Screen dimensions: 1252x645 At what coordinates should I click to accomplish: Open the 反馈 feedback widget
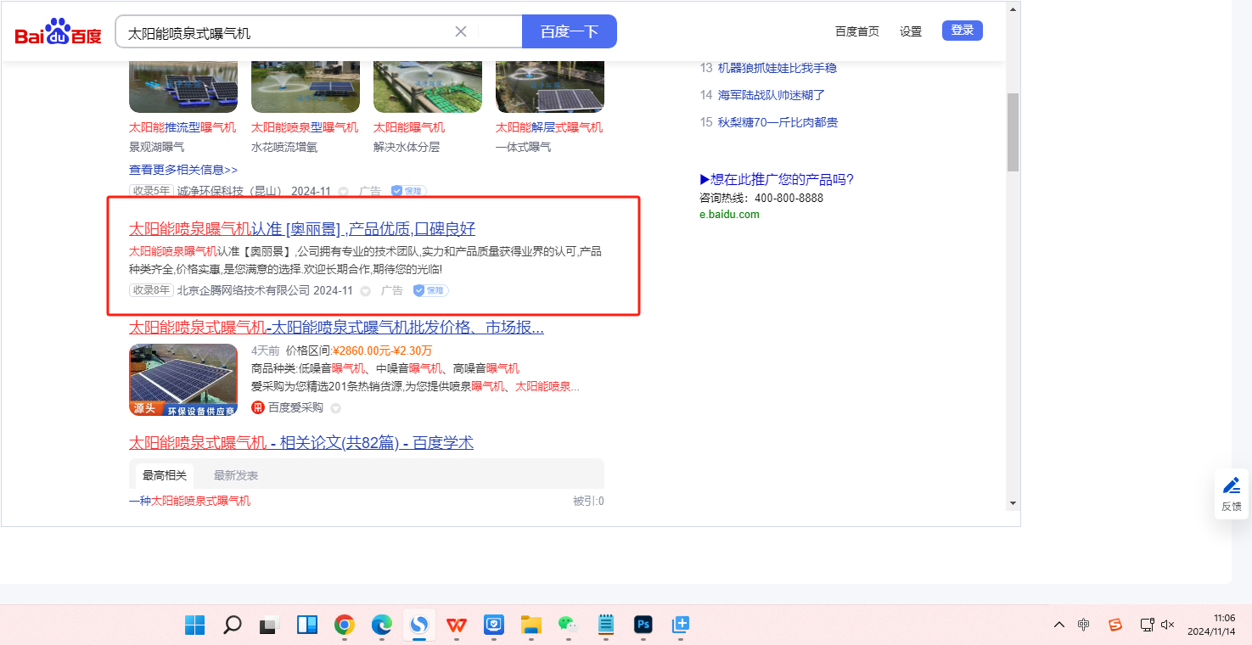pyautogui.click(x=1231, y=494)
